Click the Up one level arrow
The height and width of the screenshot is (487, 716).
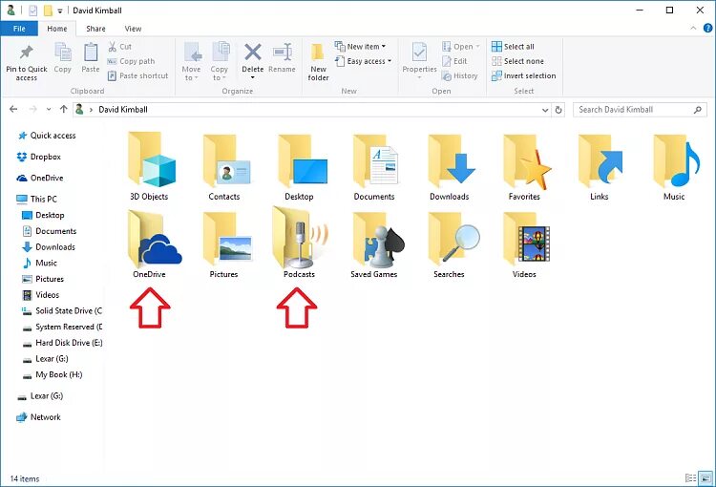click(x=63, y=109)
